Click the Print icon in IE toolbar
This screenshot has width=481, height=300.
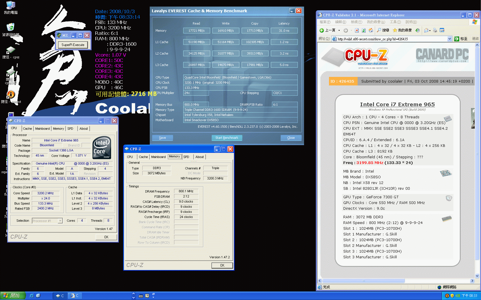coord(435,30)
